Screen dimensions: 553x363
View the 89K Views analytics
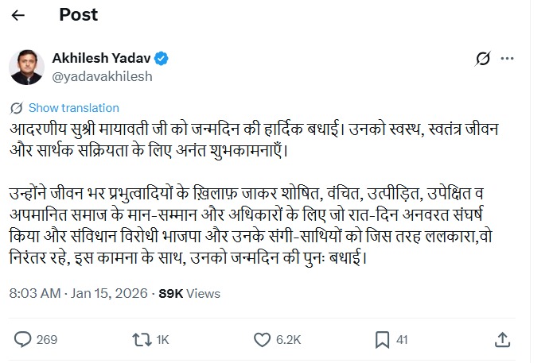click(190, 293)
